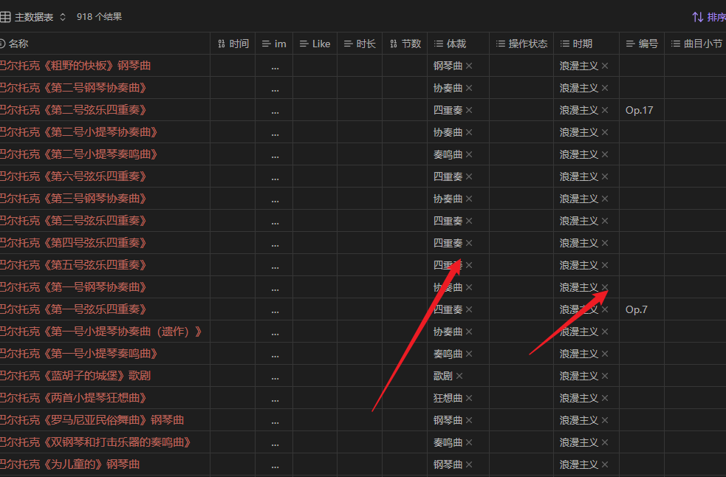Open 巴尔托克《罗马尼亚民俗舞曲》钢琴曲 entry
726x477 pixels.
92,420
